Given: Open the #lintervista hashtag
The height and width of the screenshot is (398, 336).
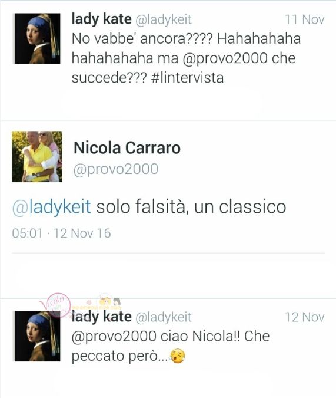Looking at the screenshot, I should [187, 78].
